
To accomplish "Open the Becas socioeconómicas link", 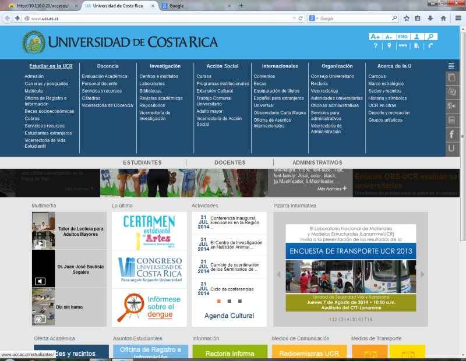I will click(50, 111).
